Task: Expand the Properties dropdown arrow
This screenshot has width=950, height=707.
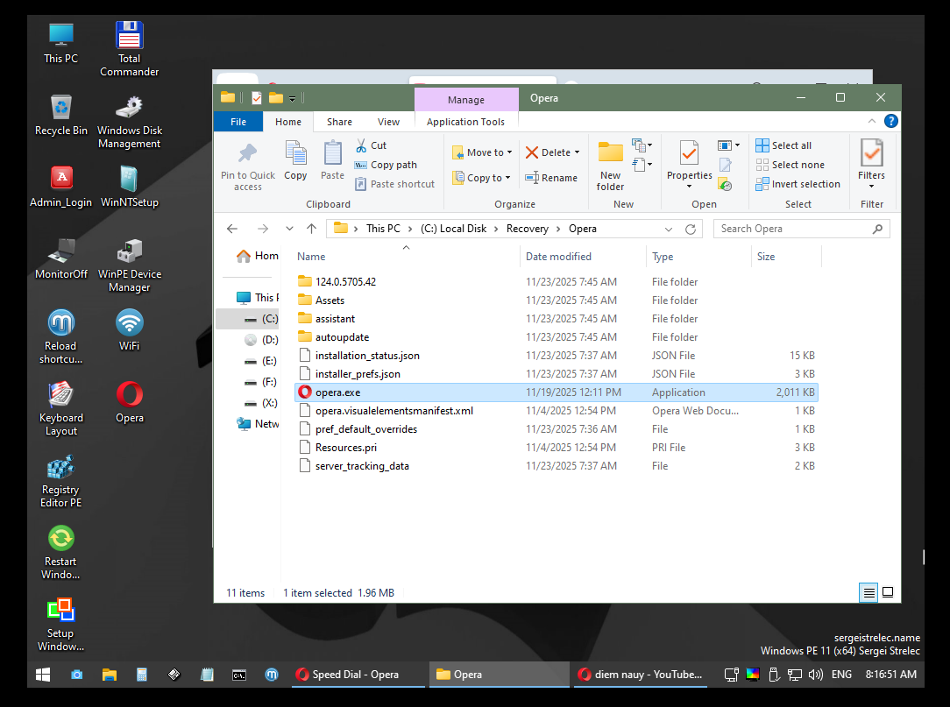Action: [689, 187]
